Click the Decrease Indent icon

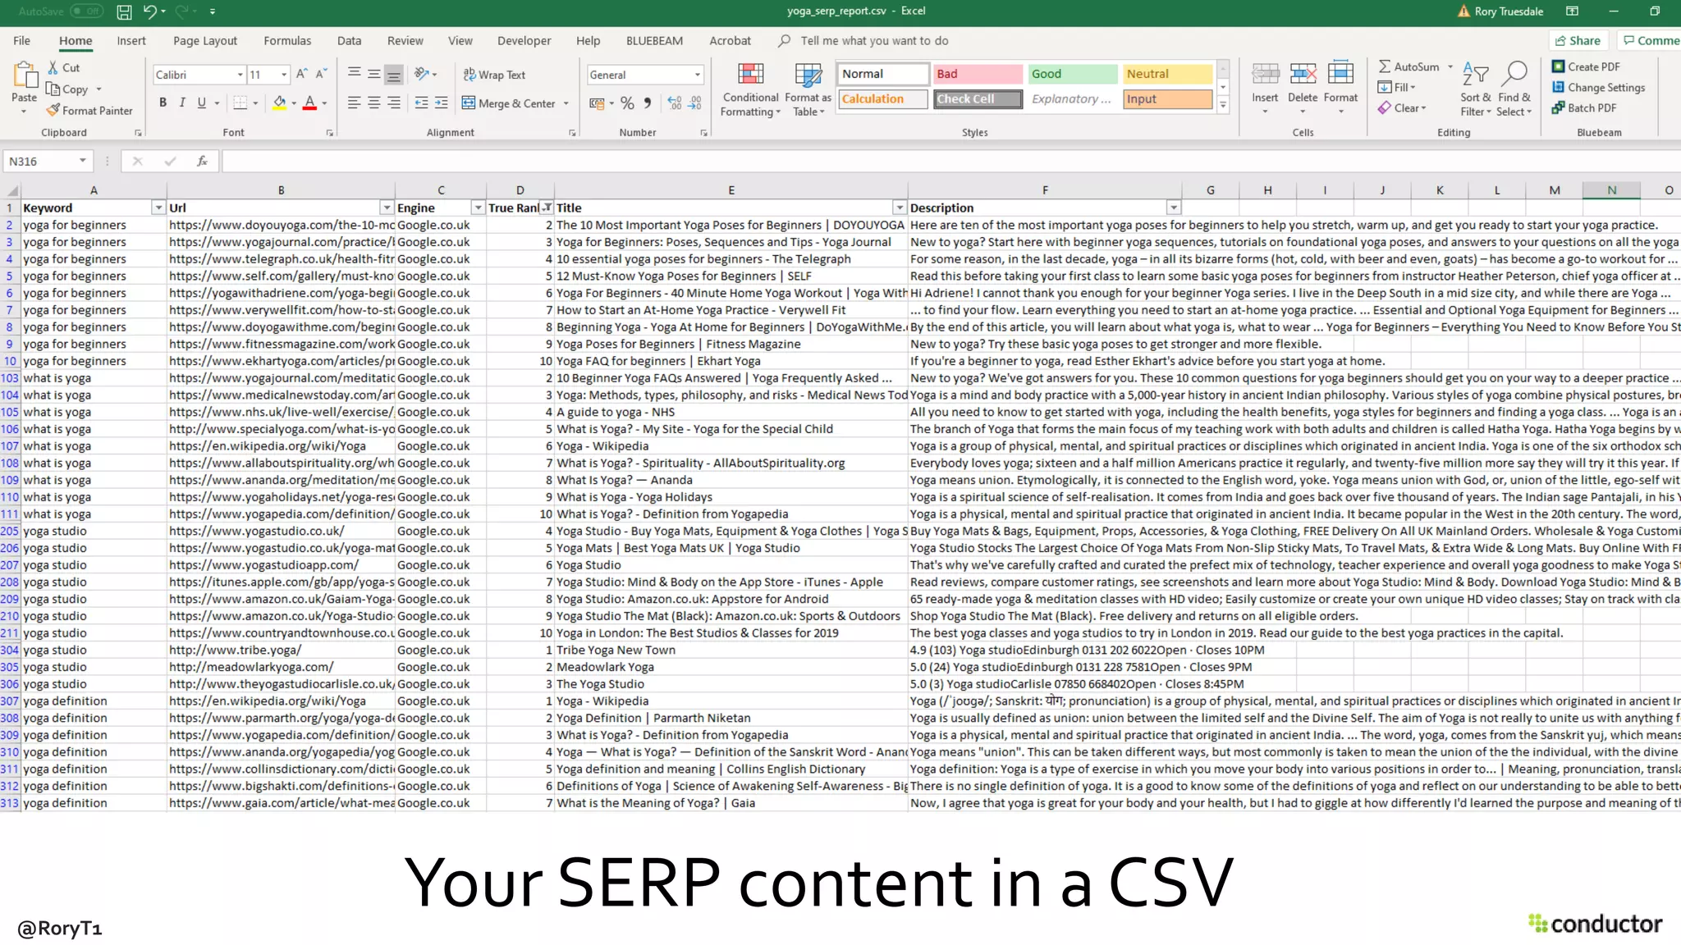pyautogui.click(x=421, y=103)
